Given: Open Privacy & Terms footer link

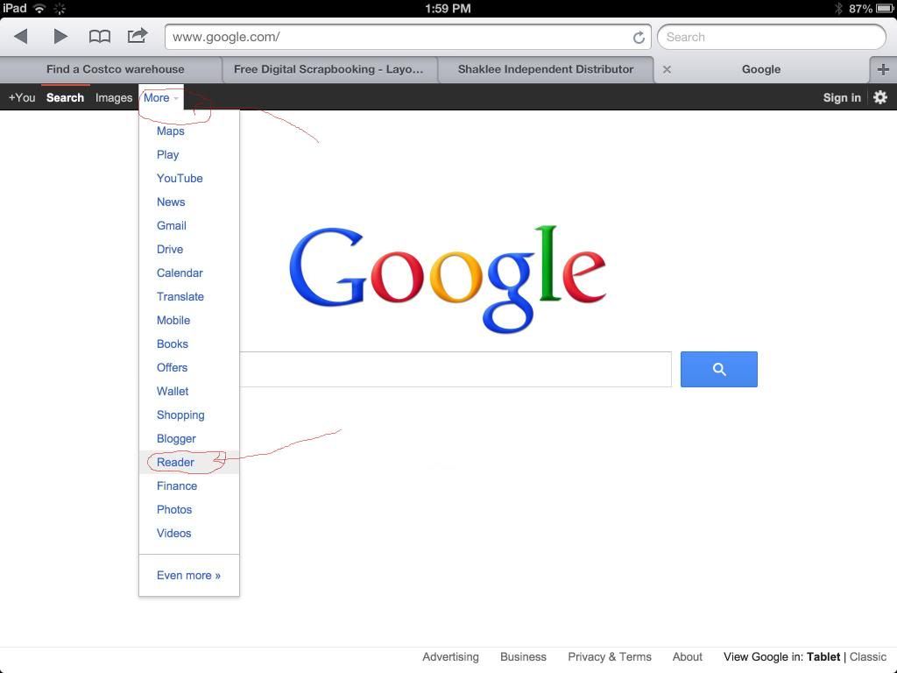Looking at the screenshot, I should 610,657.
